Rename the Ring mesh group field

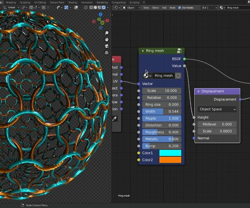pyautogui.click(x=164, y=76)
